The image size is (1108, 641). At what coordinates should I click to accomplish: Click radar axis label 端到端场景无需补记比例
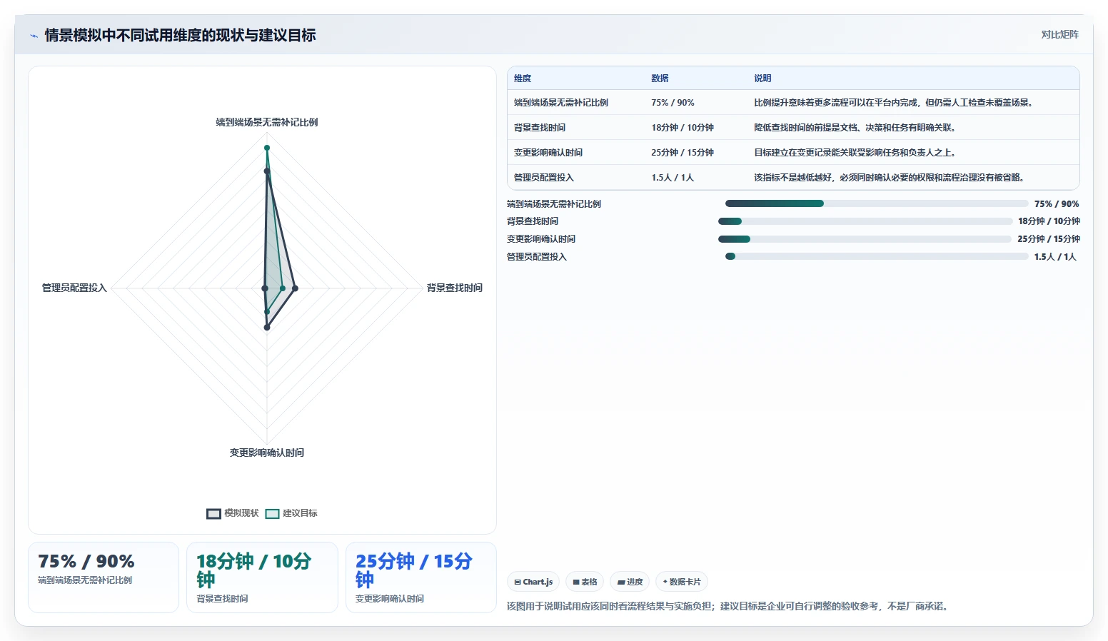pos(267,122)
